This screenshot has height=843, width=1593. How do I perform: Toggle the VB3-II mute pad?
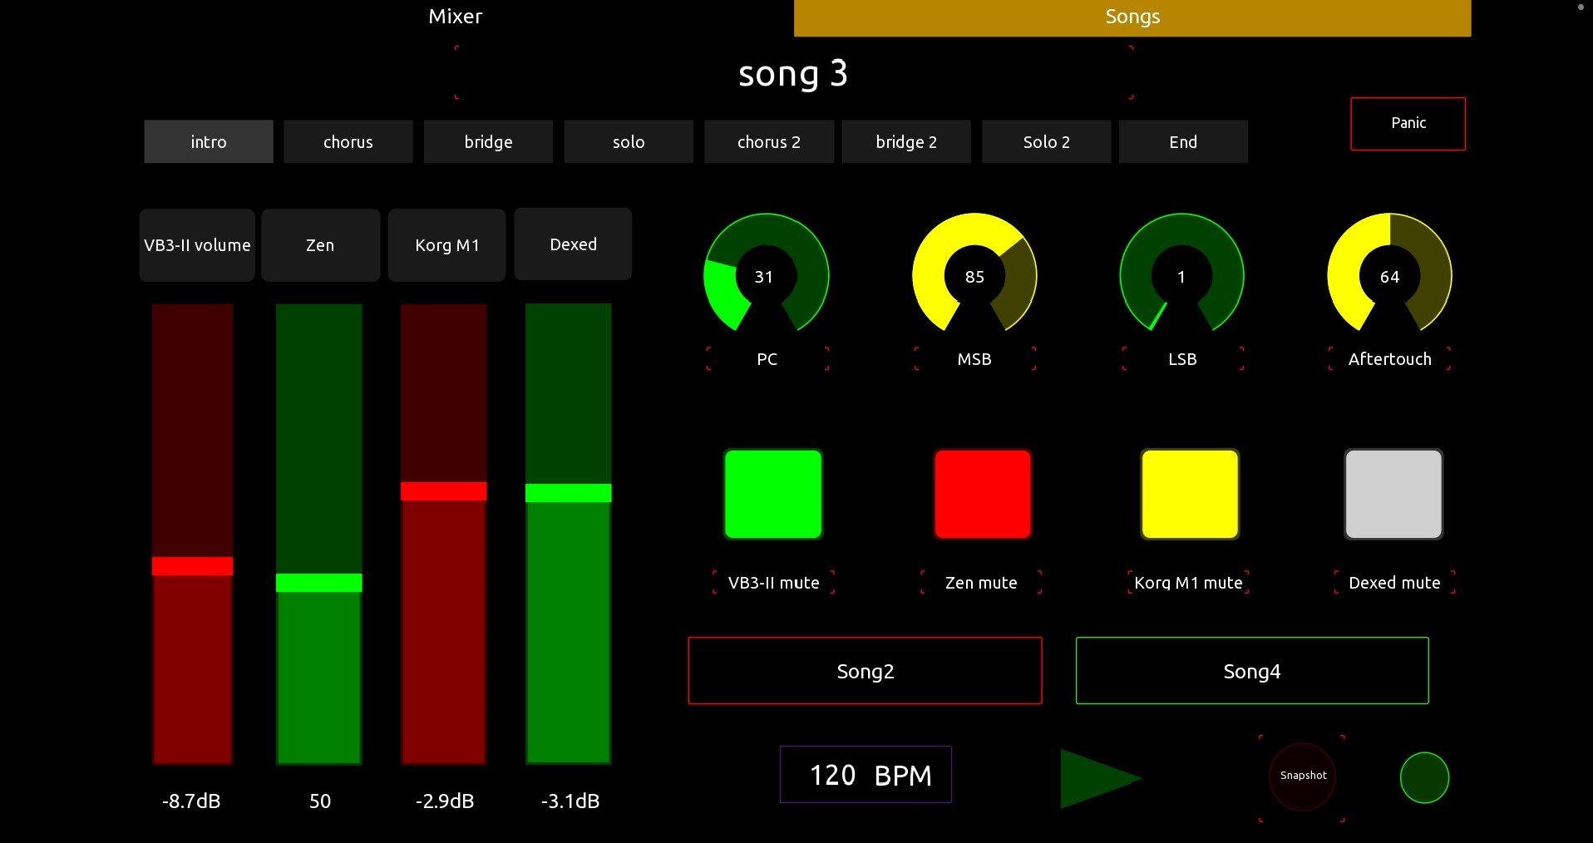(x=772, y=494)
